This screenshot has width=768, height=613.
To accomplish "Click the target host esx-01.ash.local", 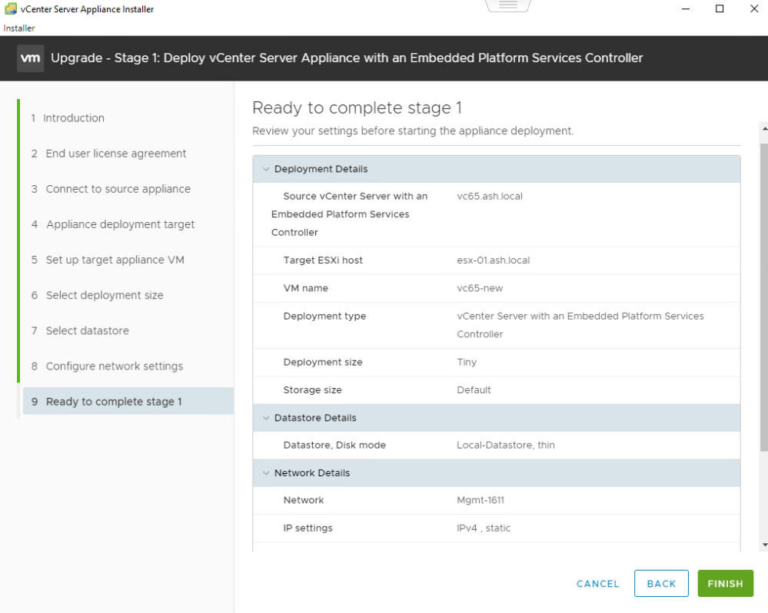I will [x=494, y=260].
